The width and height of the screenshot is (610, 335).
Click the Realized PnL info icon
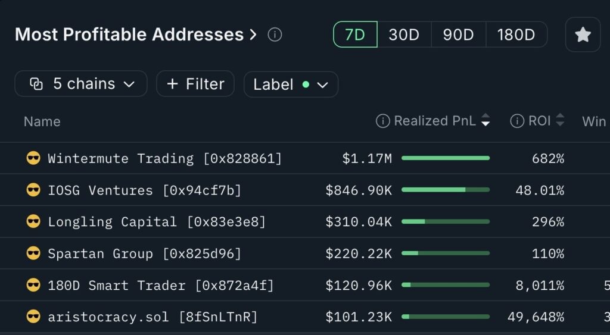click(382, 121)
